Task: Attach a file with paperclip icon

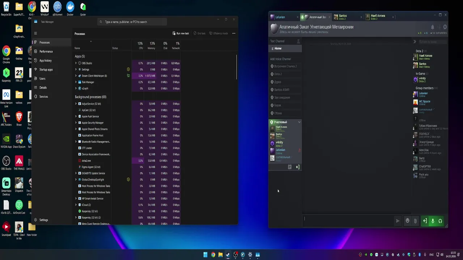Action: tap(415, 221)
